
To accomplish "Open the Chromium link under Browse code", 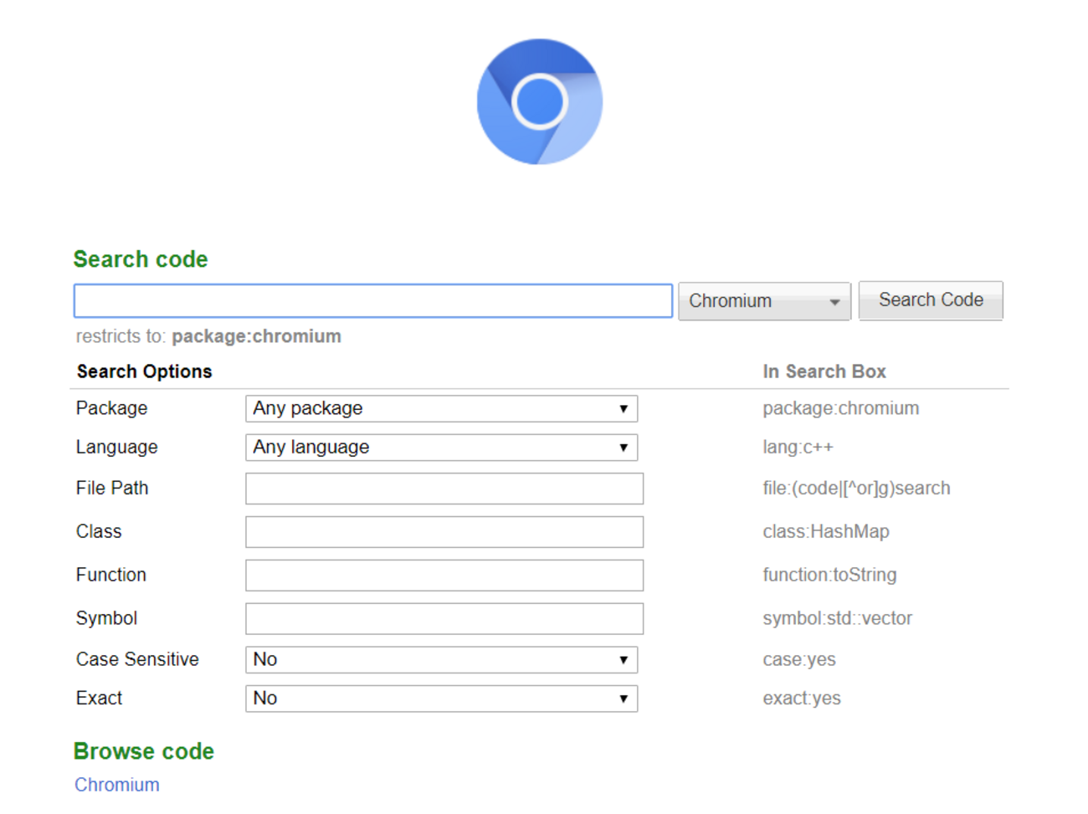I will [x=117, y=785].
